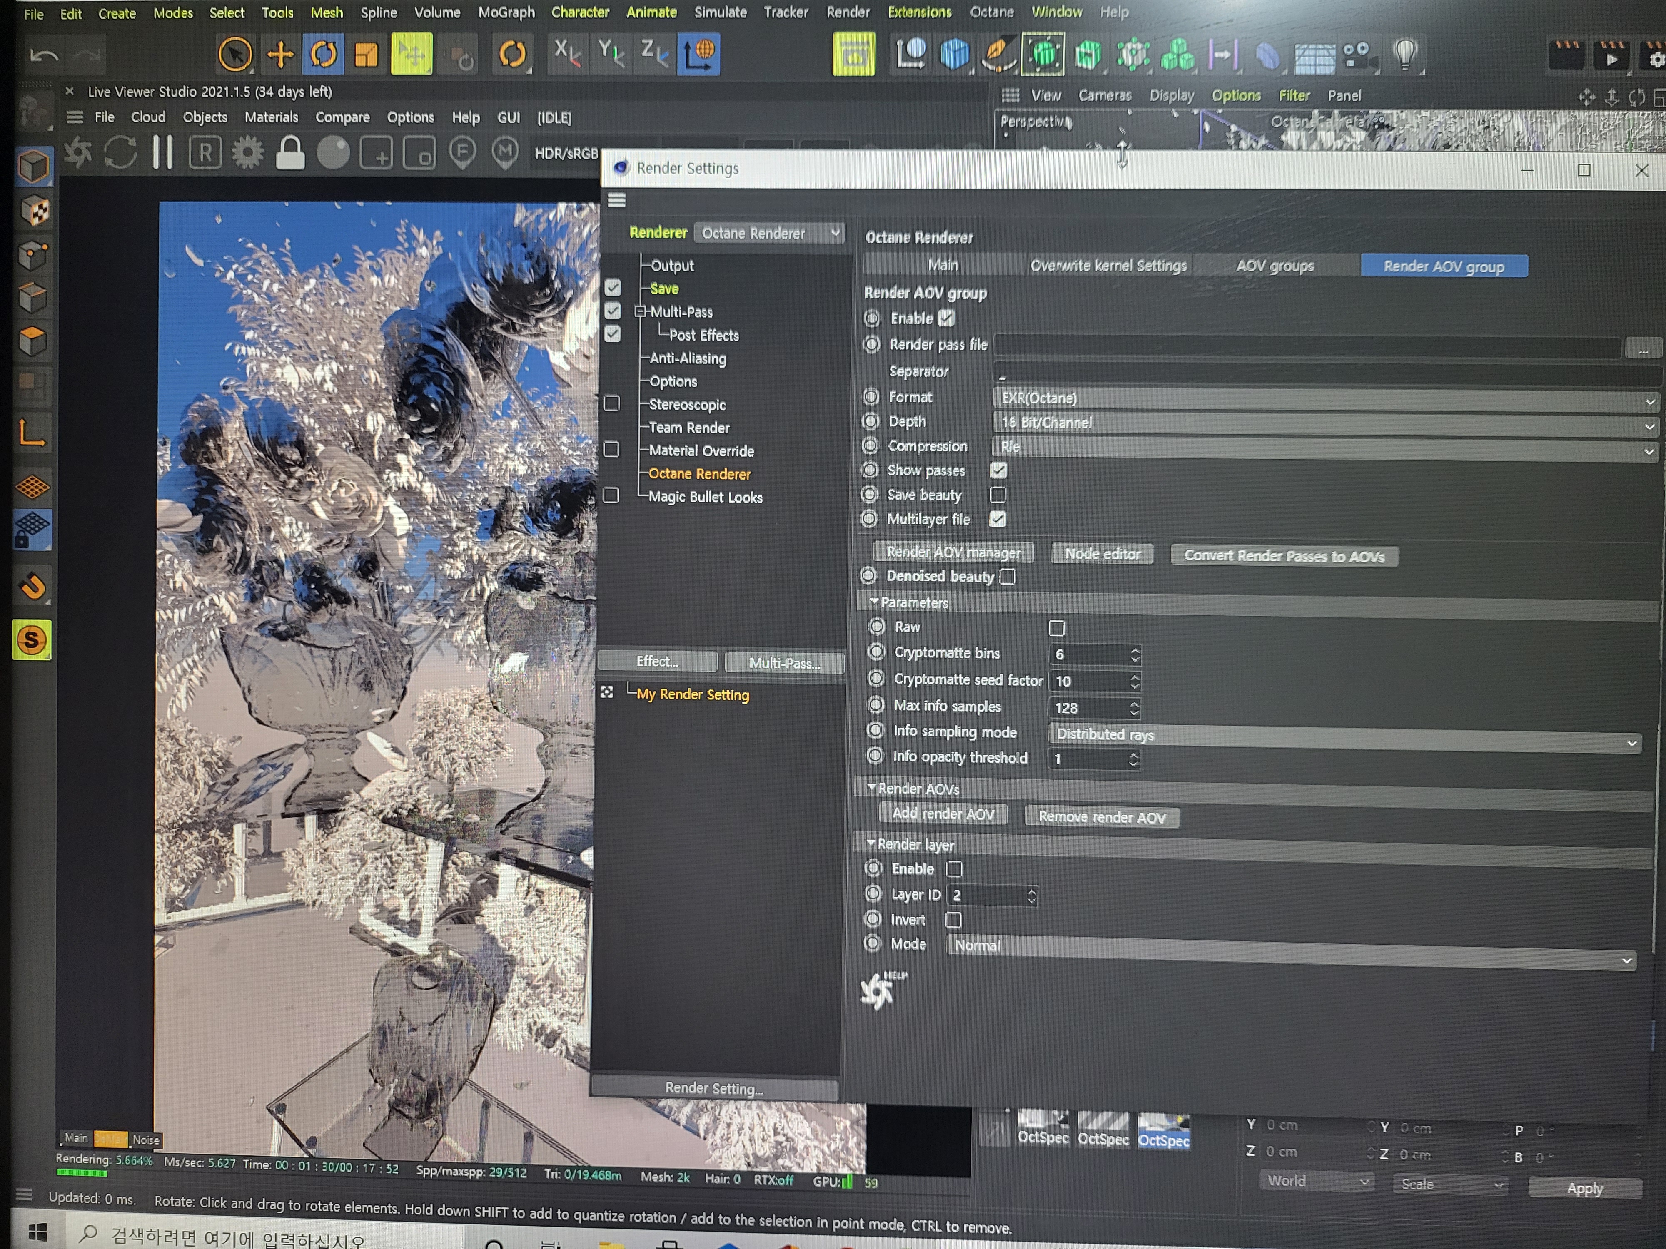Click the Live Viewer material picker M icon
The width and height of the screenshot is (1666, 1249).
pos(505,152)
